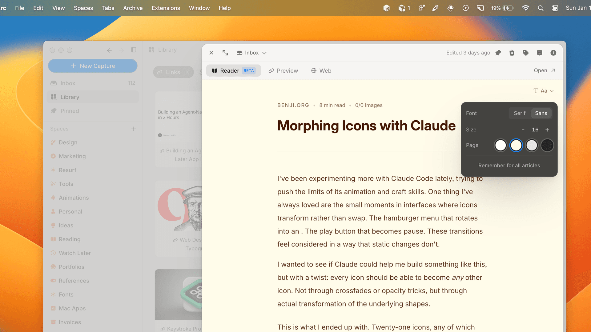The height and width of the screenshot is (332, 591).
Task: Pick the white page color swatch
Action: coord(501,145)
